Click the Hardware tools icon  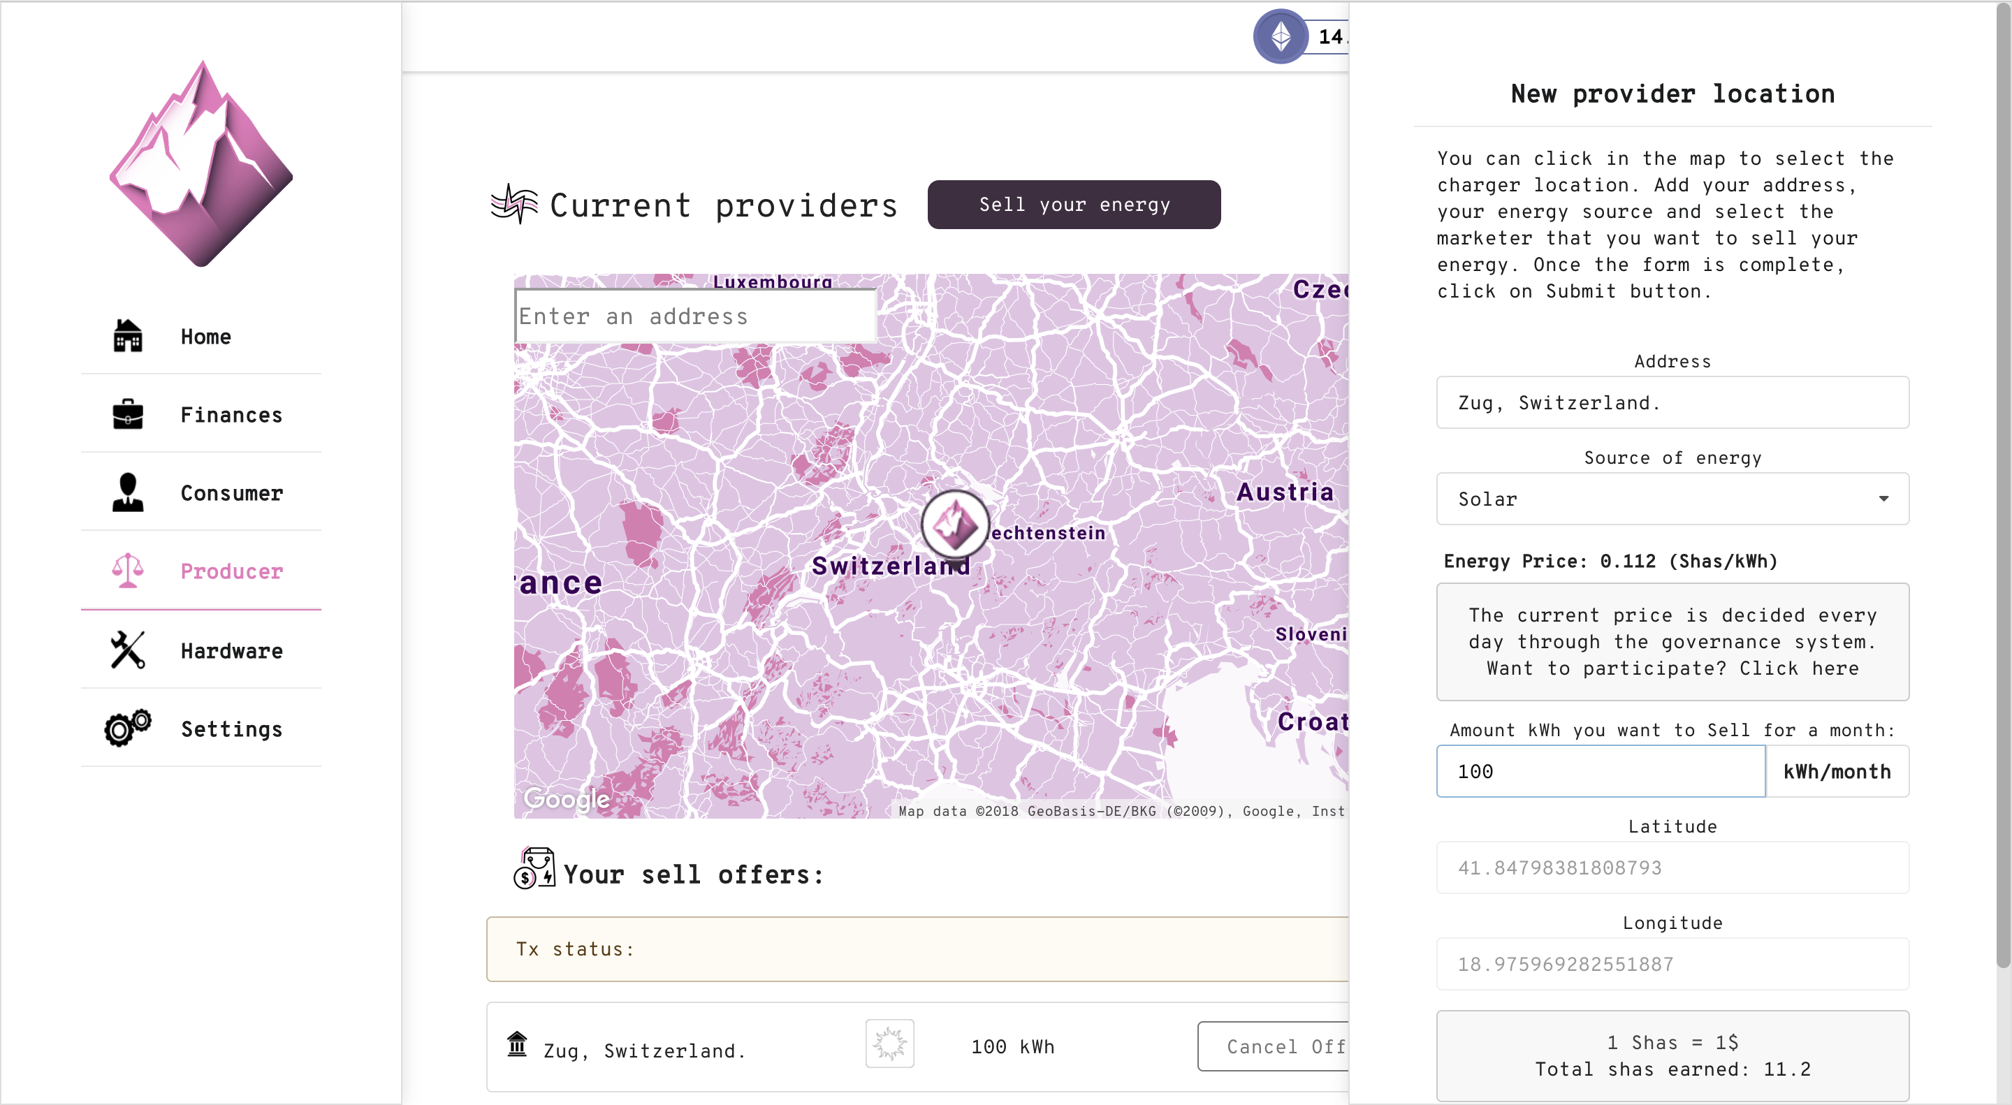pos(127,650)
